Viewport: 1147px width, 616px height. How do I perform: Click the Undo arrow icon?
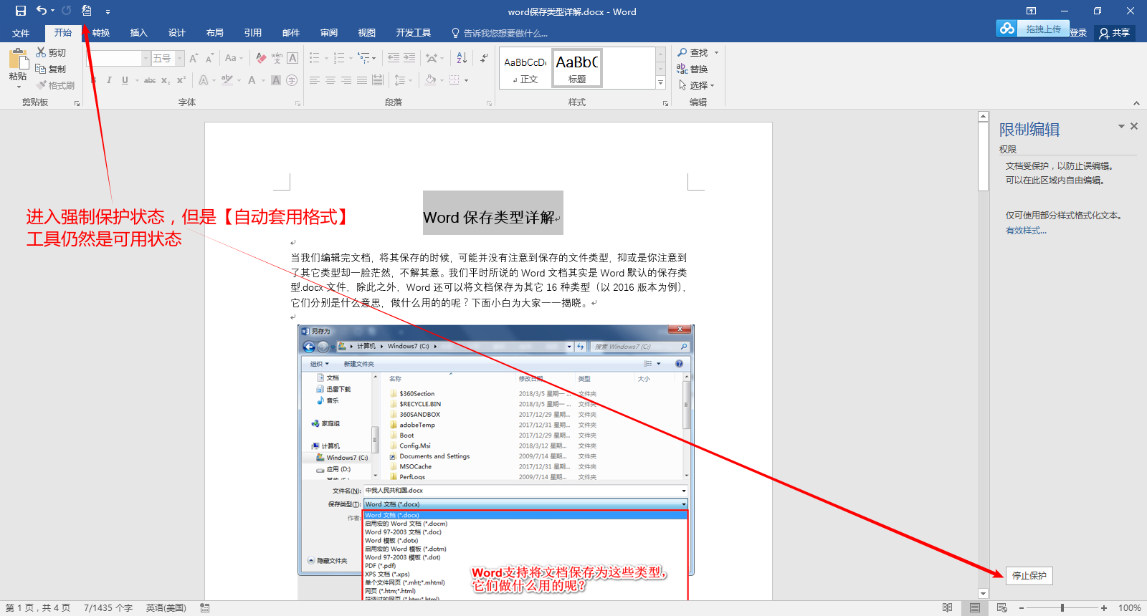(x=42, y=11)
